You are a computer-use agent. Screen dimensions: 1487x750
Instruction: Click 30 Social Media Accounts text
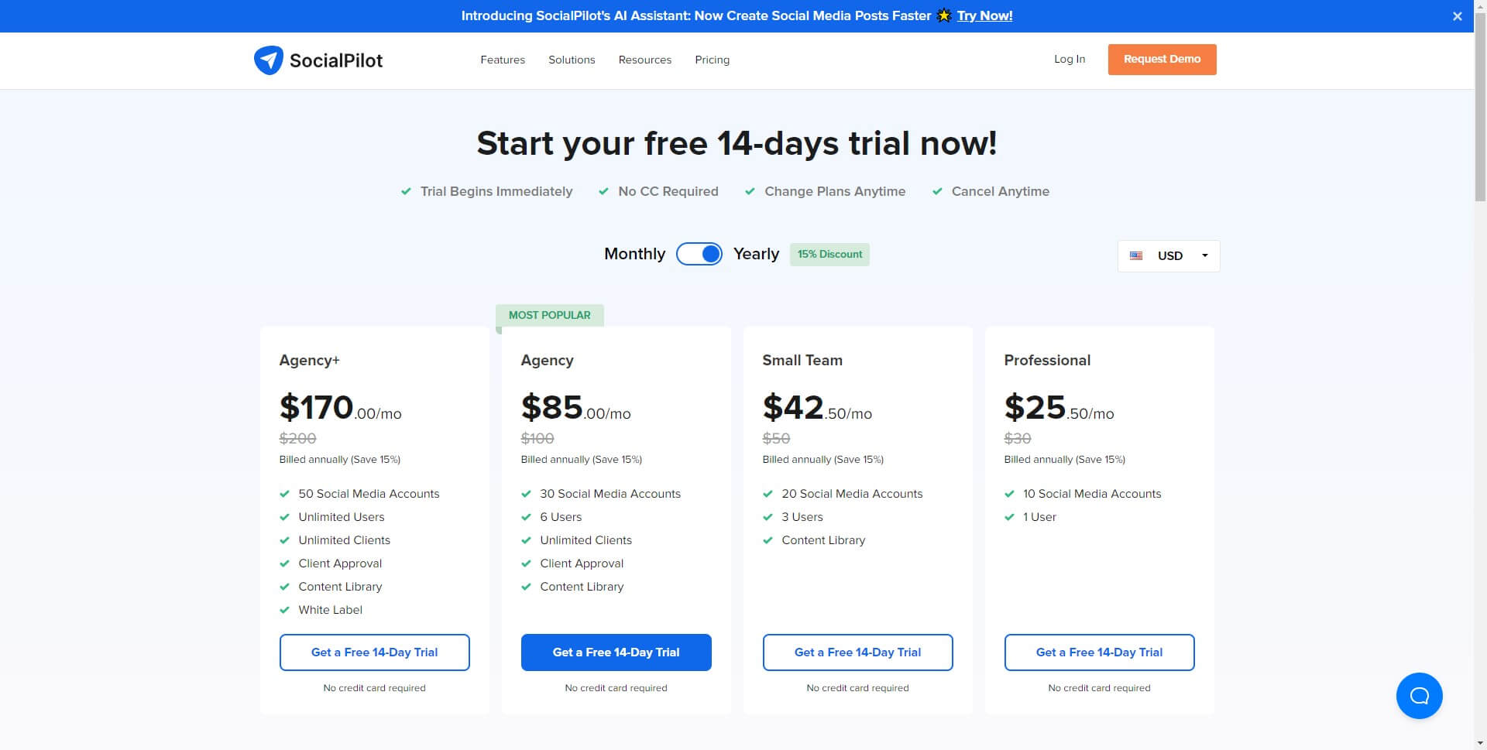(x=610, y=494)
